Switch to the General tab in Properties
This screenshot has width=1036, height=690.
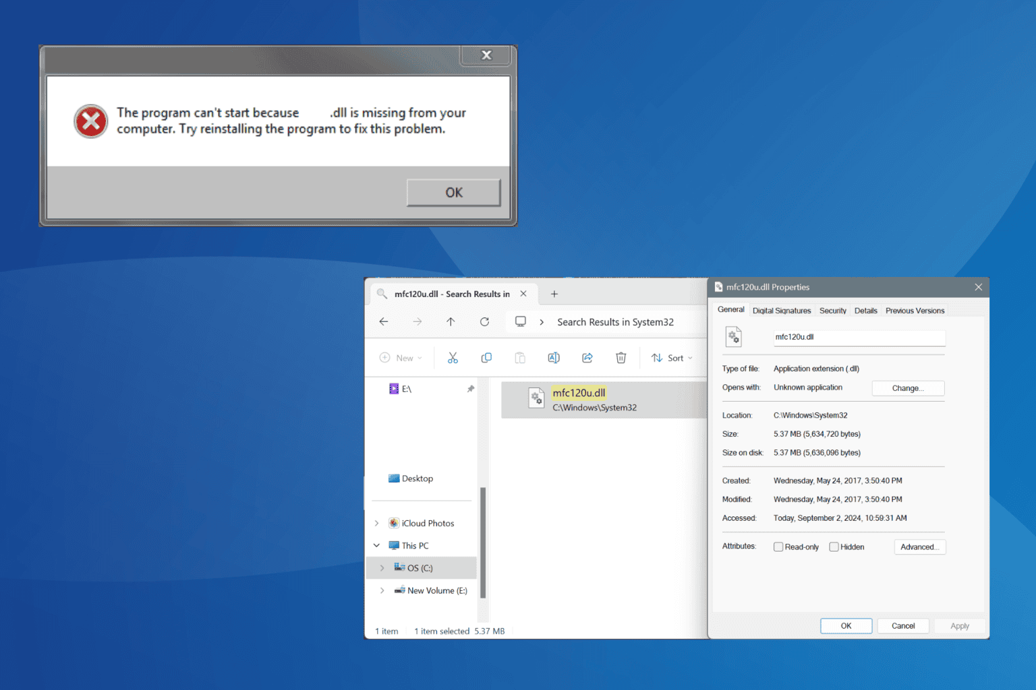tap(730, 309)
